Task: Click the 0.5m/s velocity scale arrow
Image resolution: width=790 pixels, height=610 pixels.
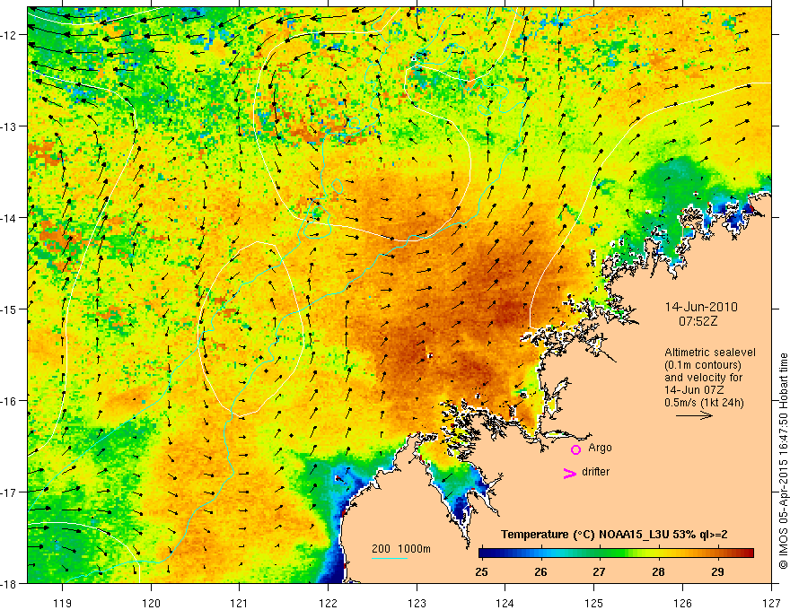Action: (694, 415)
